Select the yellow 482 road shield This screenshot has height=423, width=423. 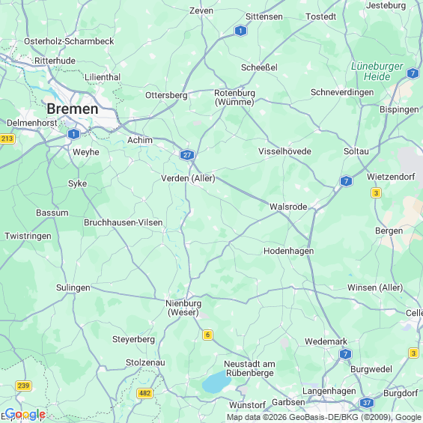tap(144, 393)
